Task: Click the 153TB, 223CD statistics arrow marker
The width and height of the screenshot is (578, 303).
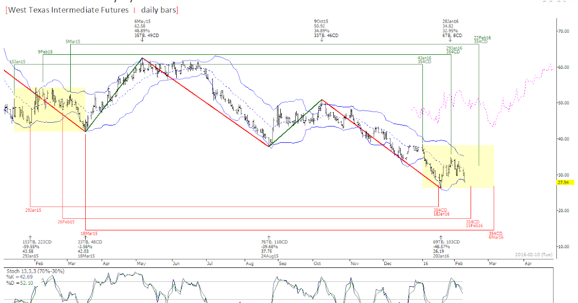Action: pyautogui.click(x=30, y=237)
